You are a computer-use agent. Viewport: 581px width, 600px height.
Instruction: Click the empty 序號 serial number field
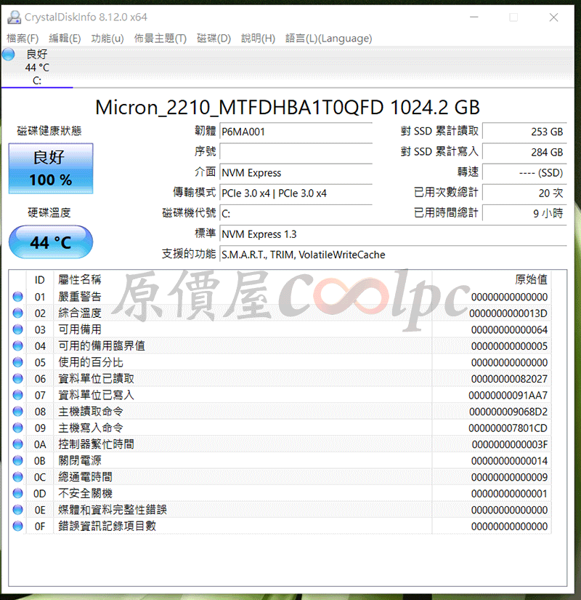[x=296, y=152]
